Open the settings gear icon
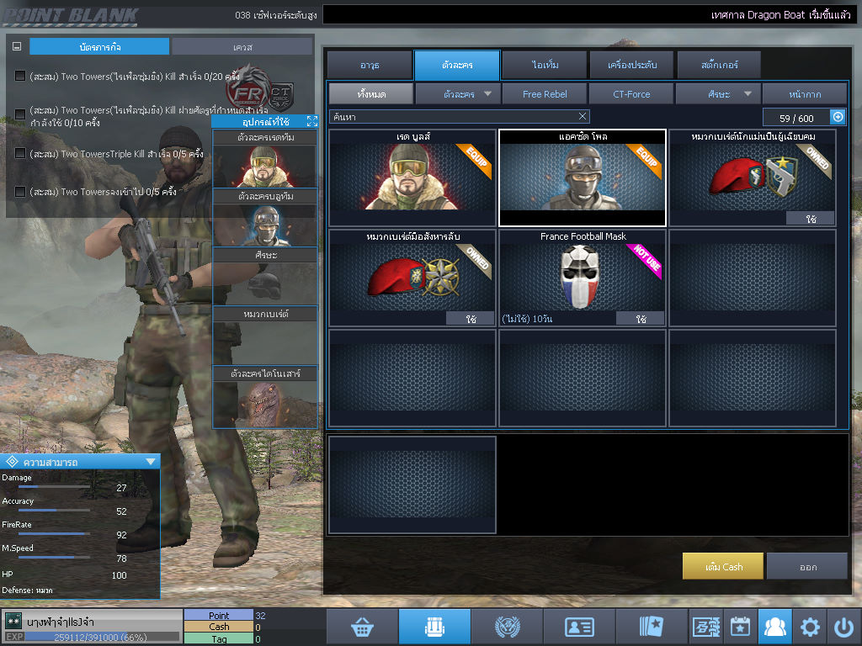This screenshot has height=646, width=862. click(810, 627)
